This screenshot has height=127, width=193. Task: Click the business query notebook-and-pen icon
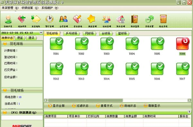coord(77,19)
